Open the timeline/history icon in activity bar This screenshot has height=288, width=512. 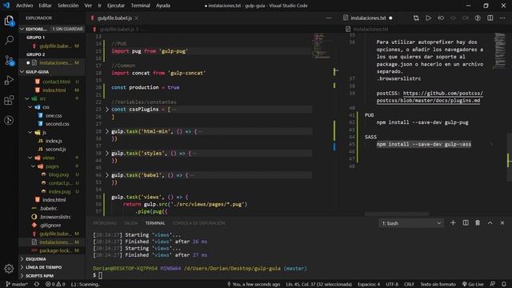9,121
